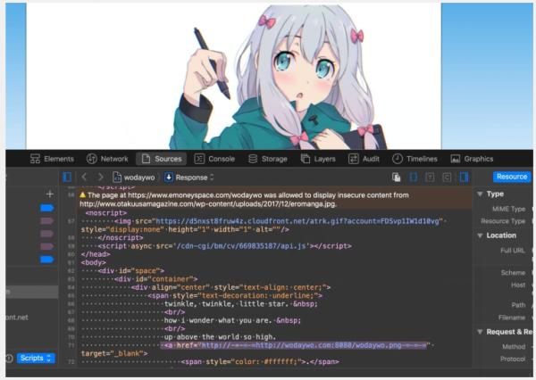Image resolution: width=536 pixels, height=380 pixels.
Task: Click the '<body>' tag line
Action: 93,262
